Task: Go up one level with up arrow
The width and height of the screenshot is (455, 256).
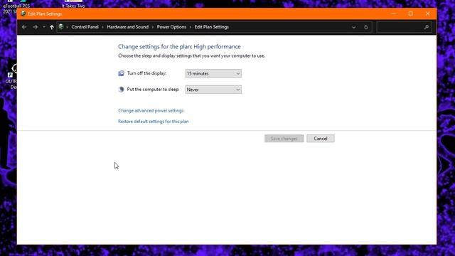Action: [x=52, y=27]
